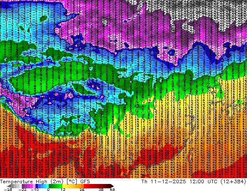Click the light pink swatch left of -10
The image size is (247, 191).
click(34, 186)
